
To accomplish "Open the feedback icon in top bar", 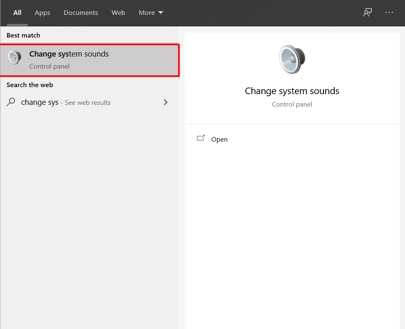I will tap(367, 13).
